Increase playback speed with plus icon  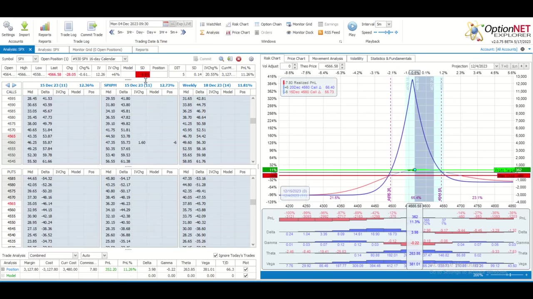pos(396,32)
